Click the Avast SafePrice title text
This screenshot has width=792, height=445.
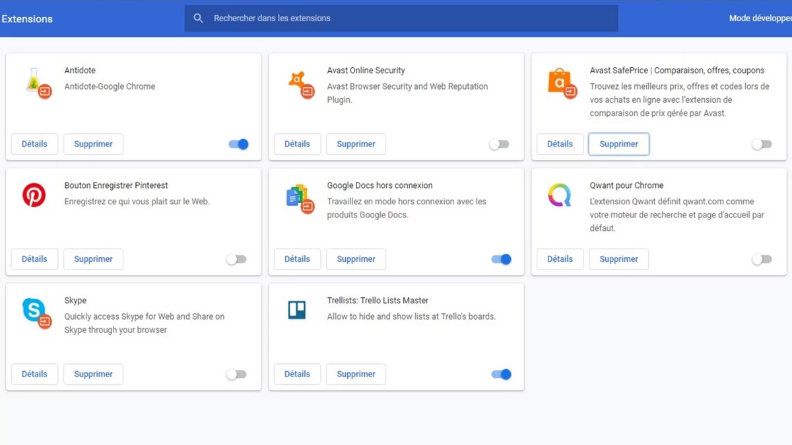coord(676,71)
